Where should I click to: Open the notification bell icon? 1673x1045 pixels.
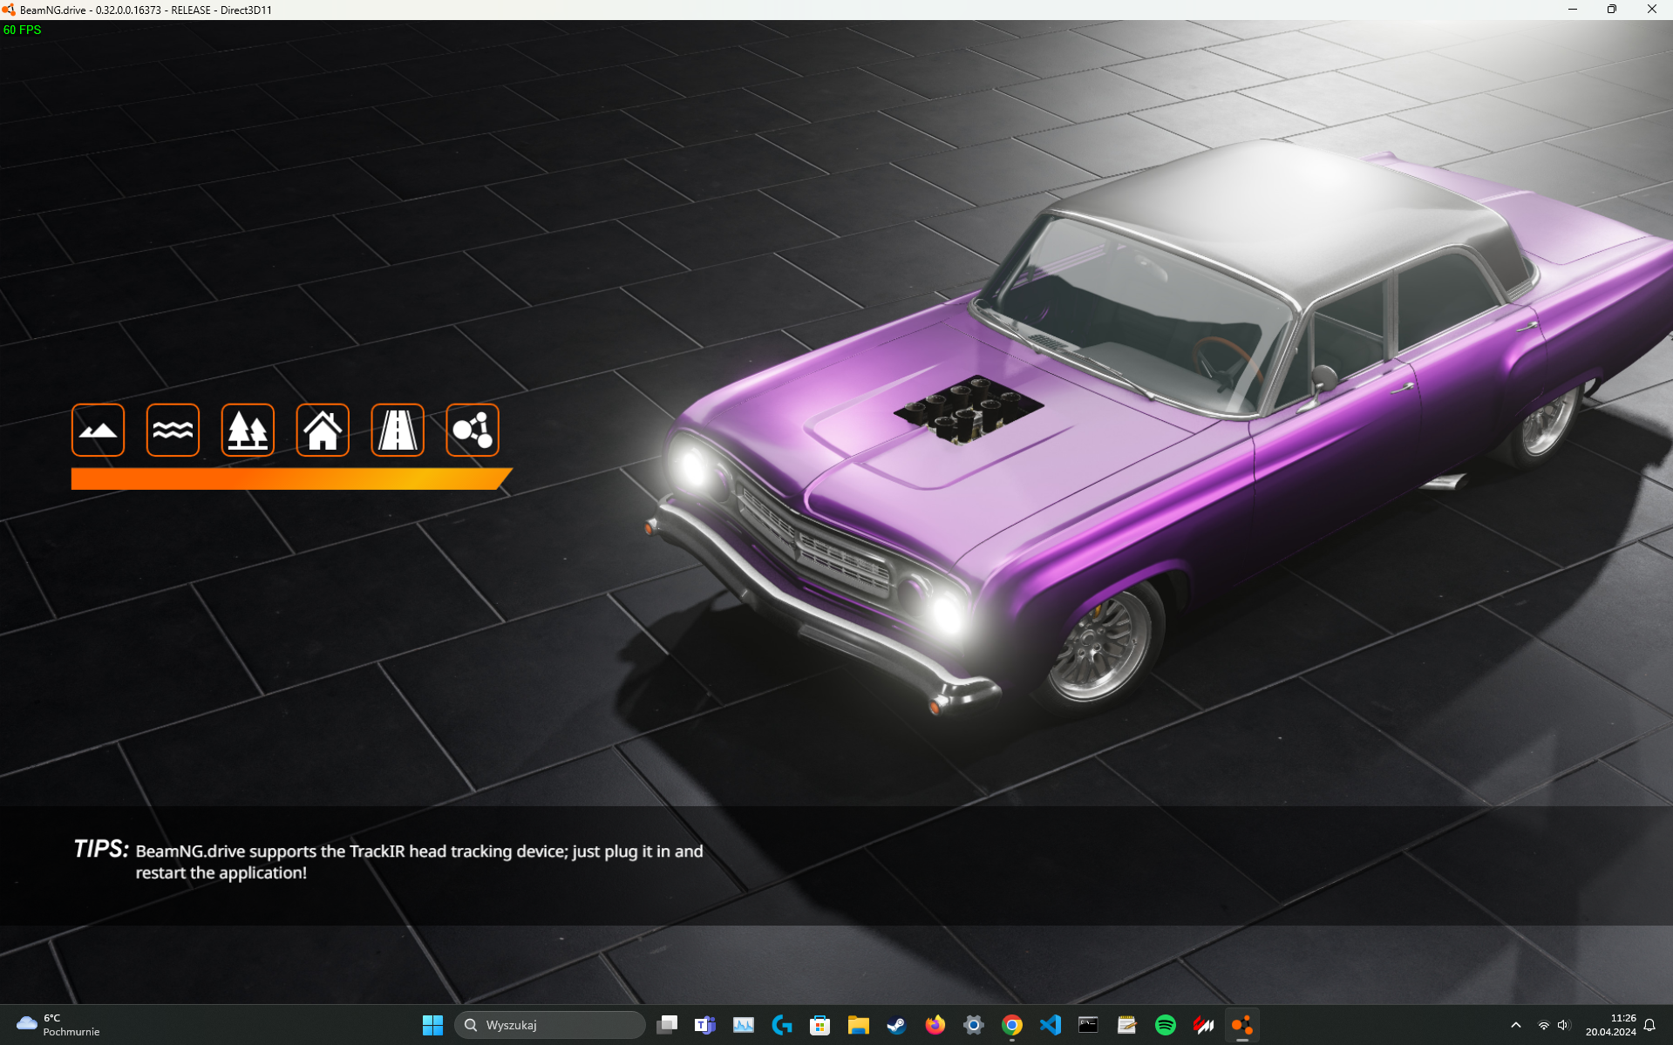(x=1649, y=1025)
